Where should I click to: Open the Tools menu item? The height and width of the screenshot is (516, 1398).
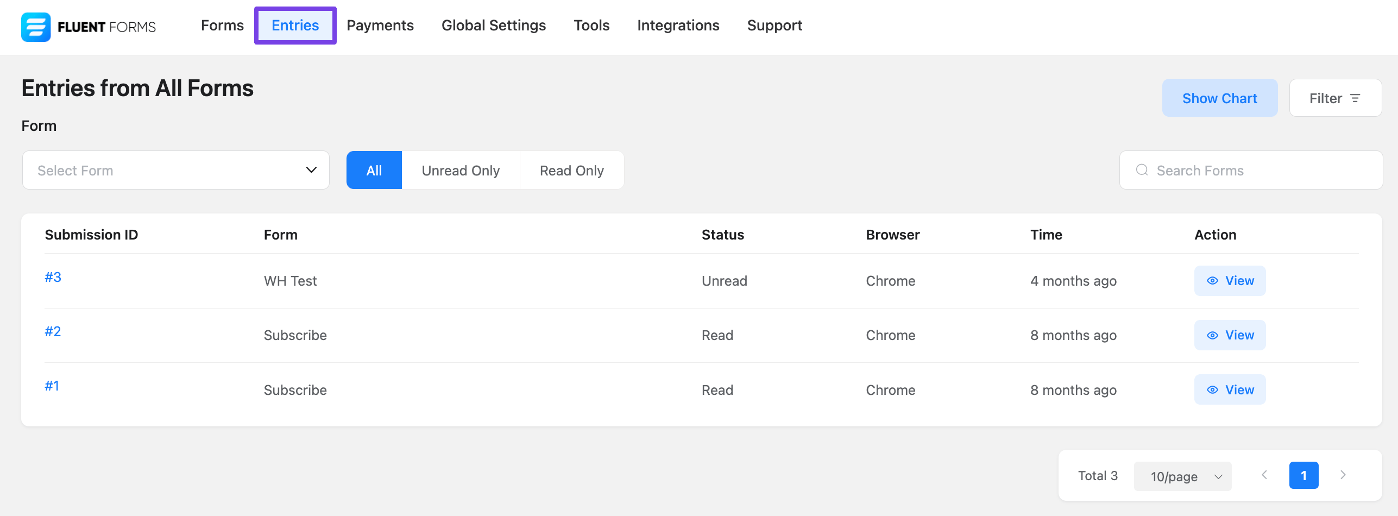click(x=591, y=26)
